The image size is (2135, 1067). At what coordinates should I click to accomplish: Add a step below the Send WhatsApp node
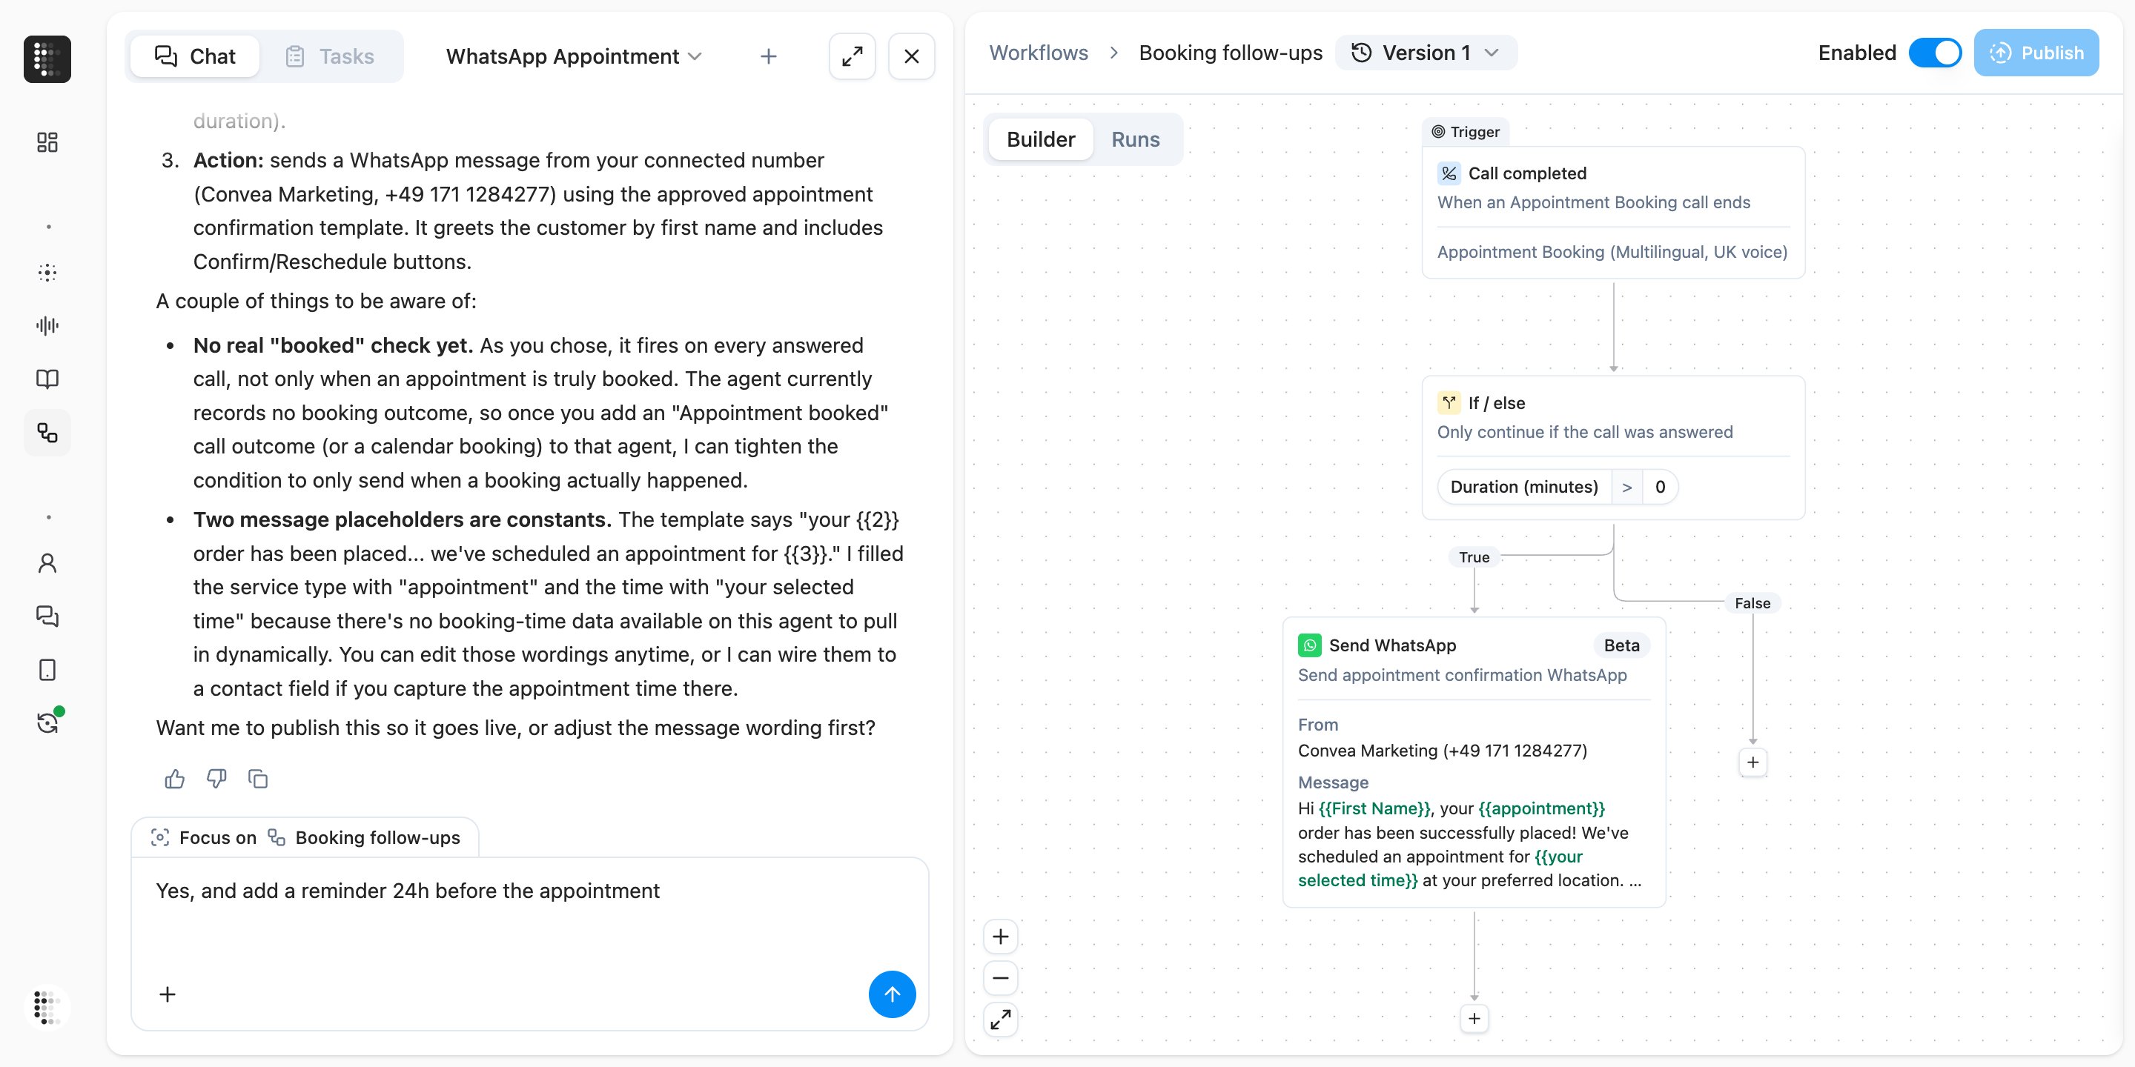(x=1474, y=1018)
